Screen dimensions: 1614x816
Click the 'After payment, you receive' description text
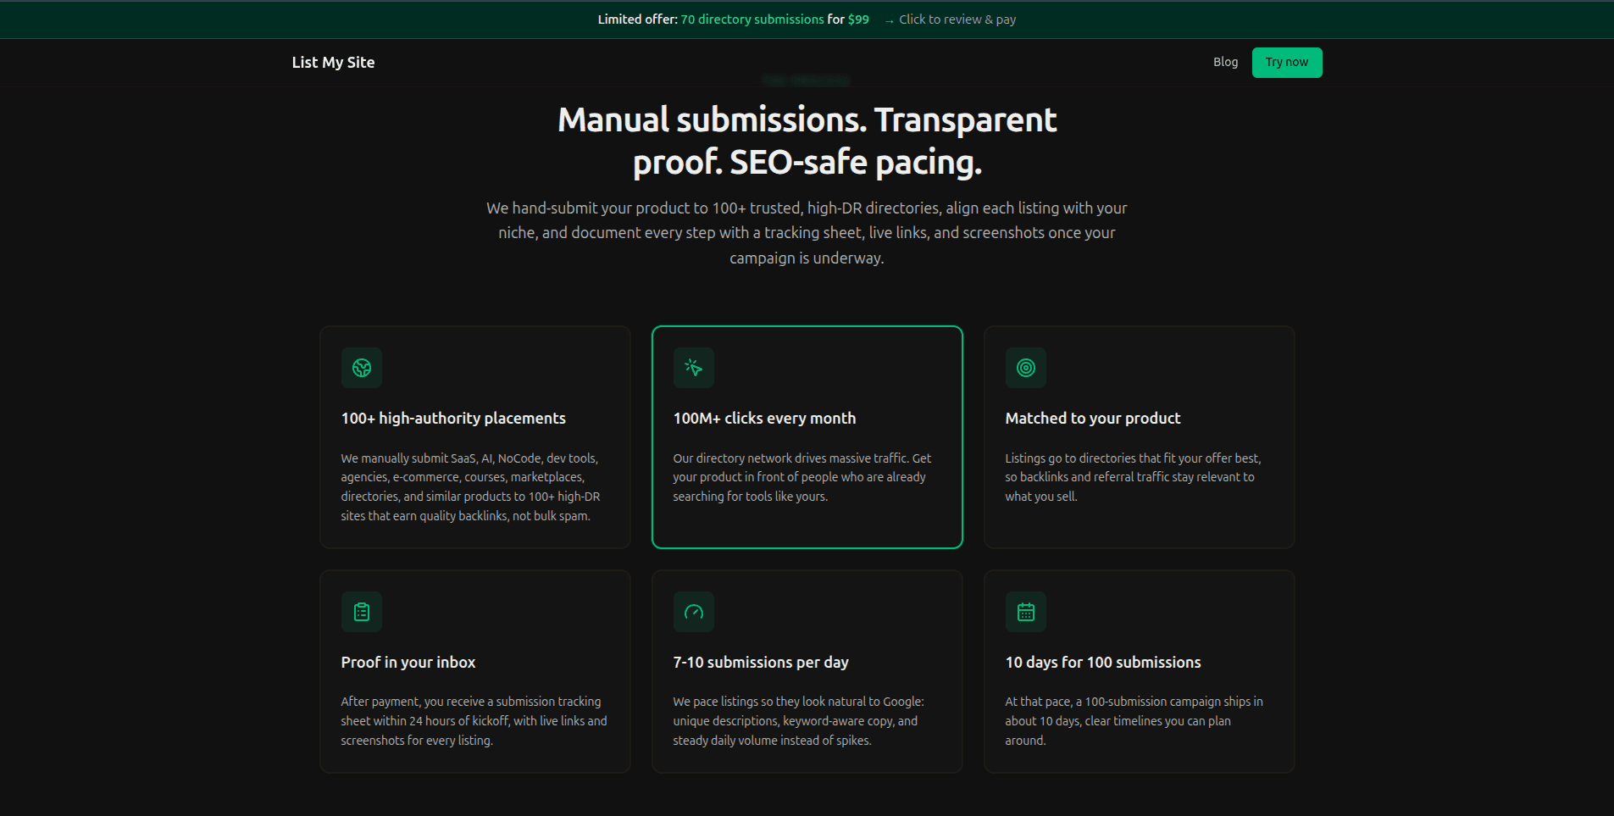[474, 721]
